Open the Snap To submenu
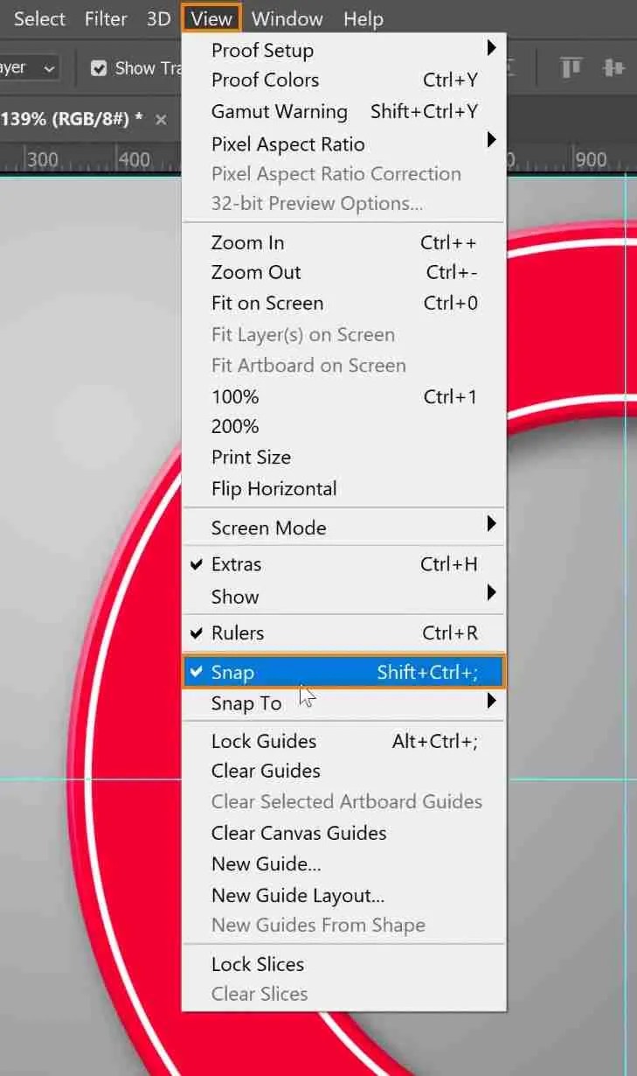The width and height of the screenshot is (637, 1076). (245, 702)
